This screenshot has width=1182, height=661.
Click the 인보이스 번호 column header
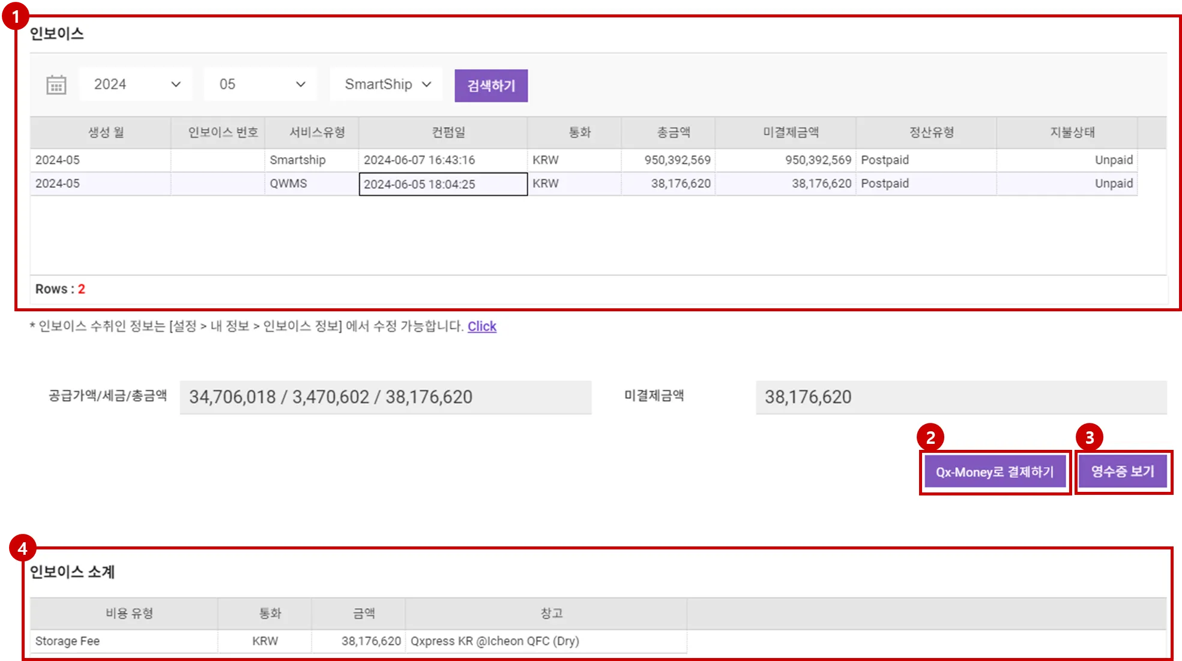(223, 133)
